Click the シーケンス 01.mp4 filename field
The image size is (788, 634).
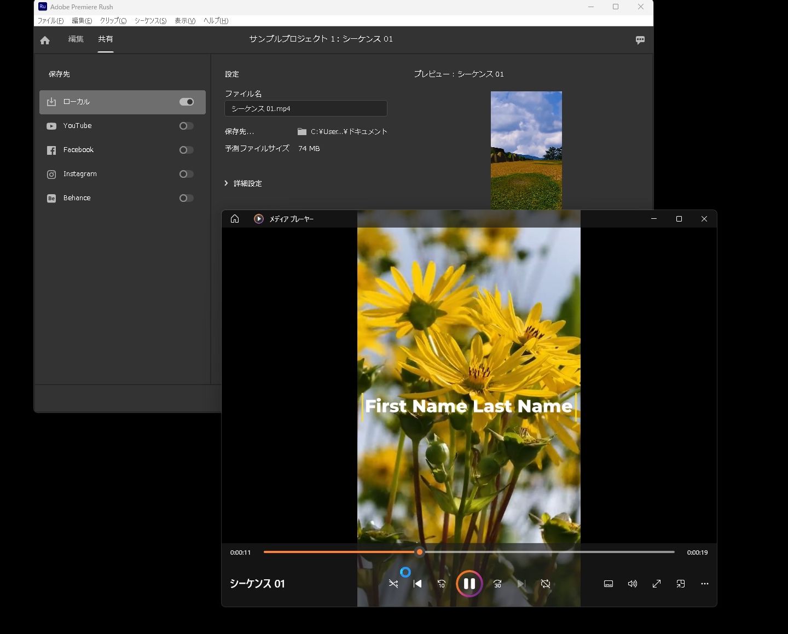tap(305, 108)
